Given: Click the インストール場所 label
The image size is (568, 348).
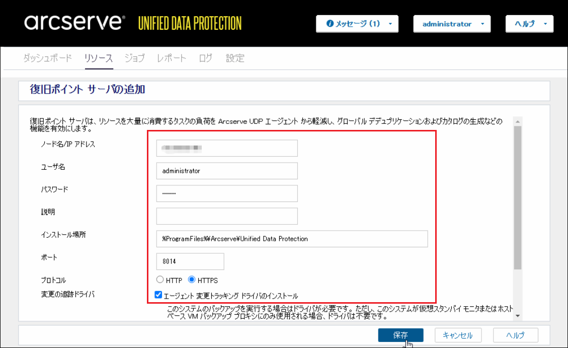Looking at the screenshot, I should (x=63, y=235).
